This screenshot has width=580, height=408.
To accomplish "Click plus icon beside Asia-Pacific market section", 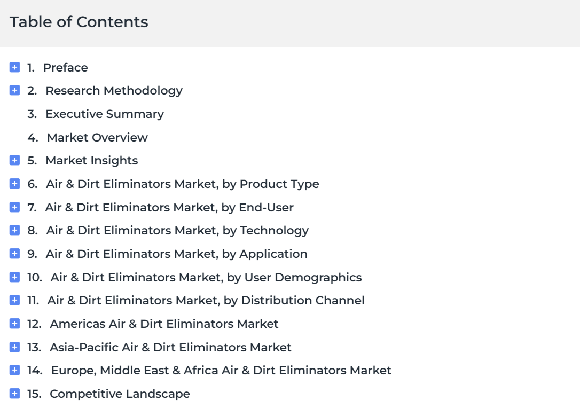I will [14, 347].
